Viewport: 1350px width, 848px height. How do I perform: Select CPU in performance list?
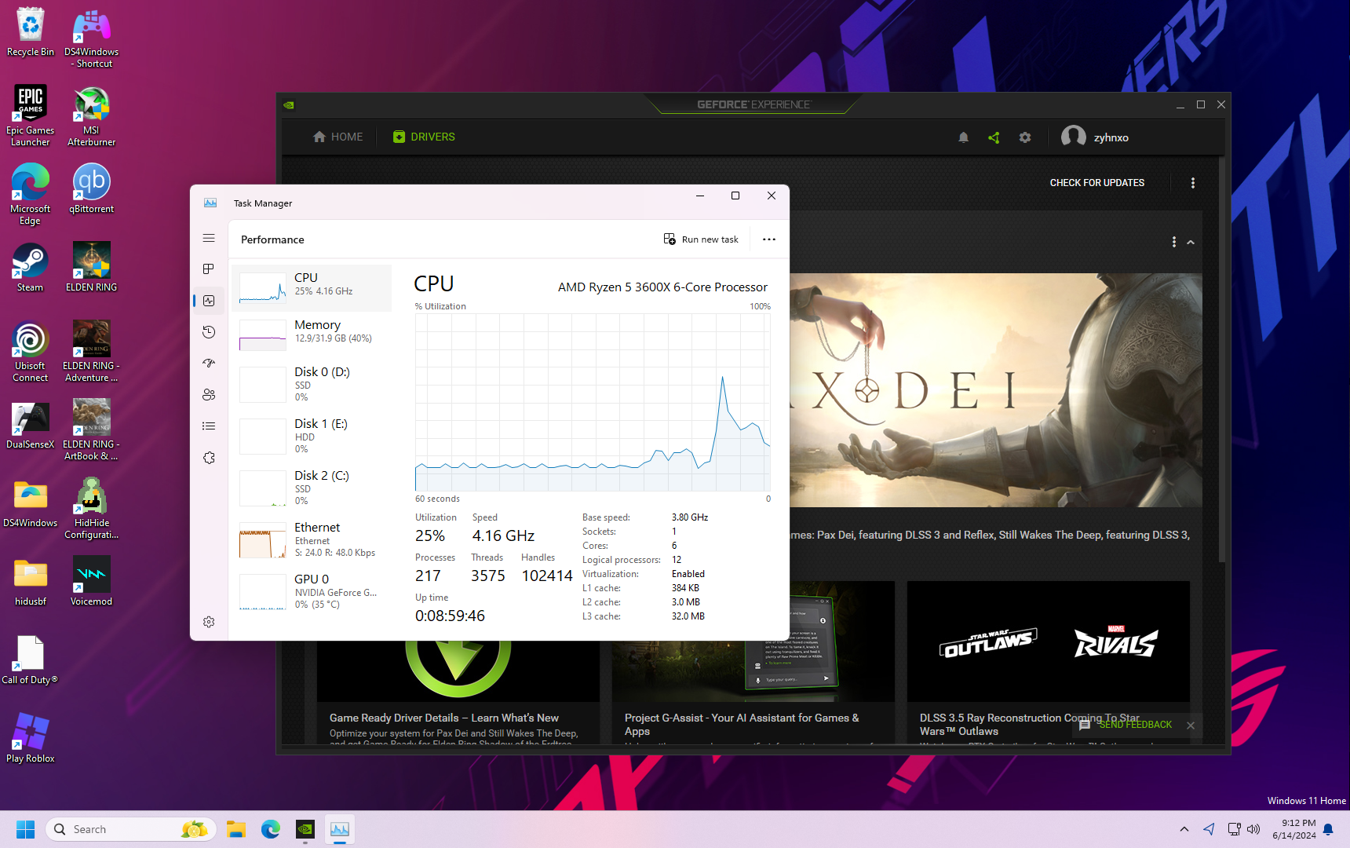coord(312,288)
